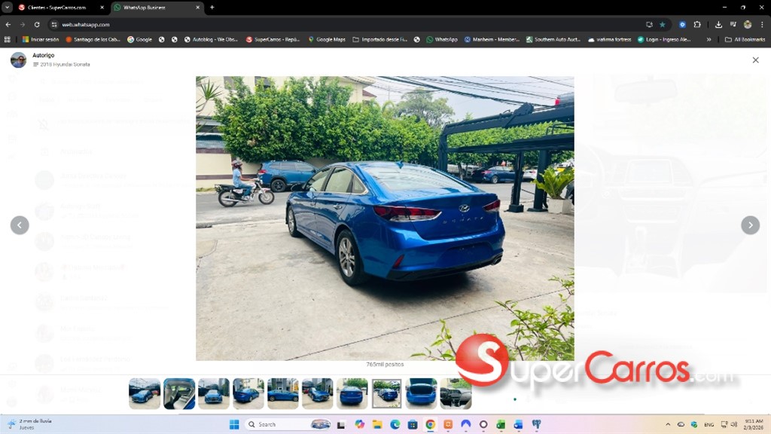Open the Chrome three-dot menu

pyautogui.click(x=761, y=24)
